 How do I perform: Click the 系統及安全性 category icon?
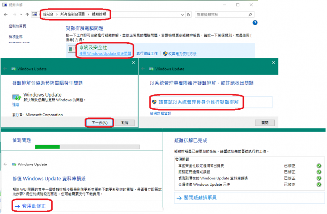click(72, 49)
